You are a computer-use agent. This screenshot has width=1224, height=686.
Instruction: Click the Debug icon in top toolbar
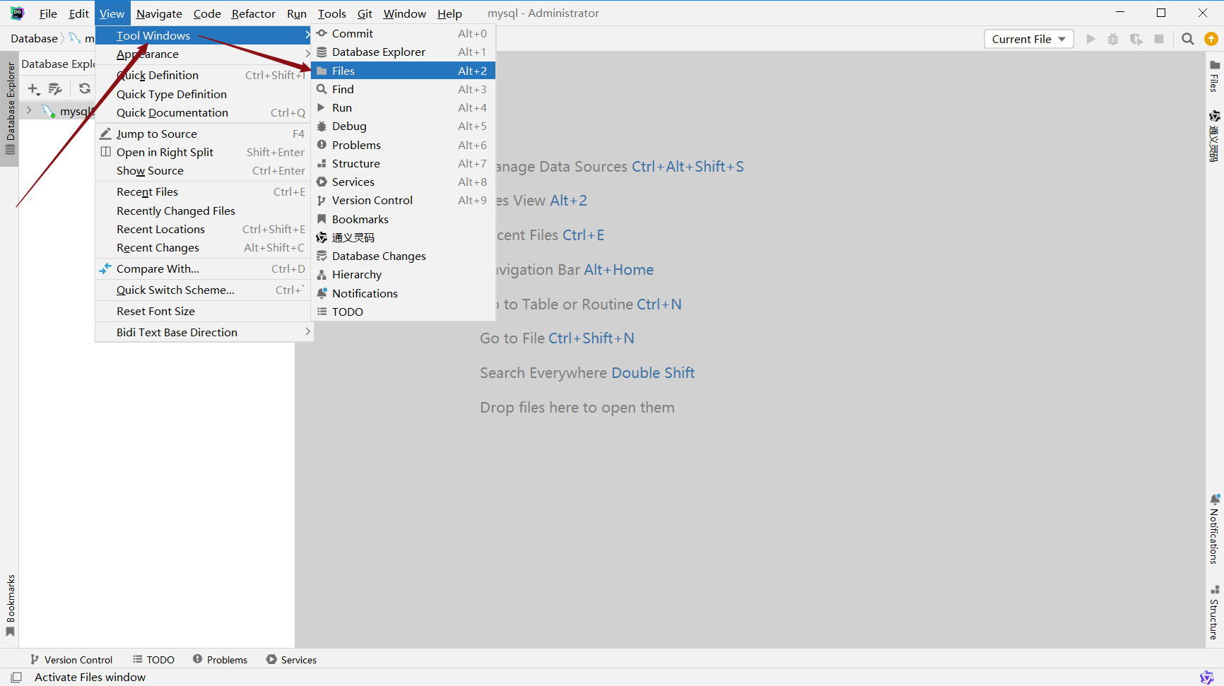click(1113, 39)
